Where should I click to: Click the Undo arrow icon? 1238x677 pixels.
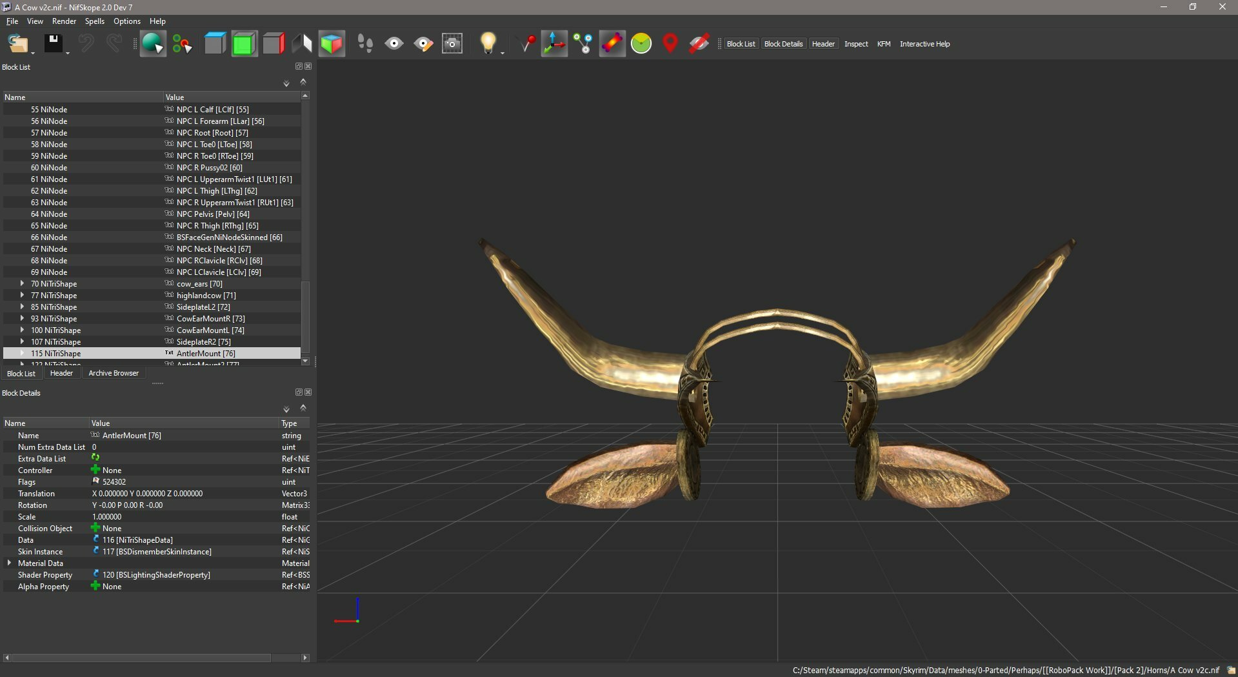(x=86, y=44)
